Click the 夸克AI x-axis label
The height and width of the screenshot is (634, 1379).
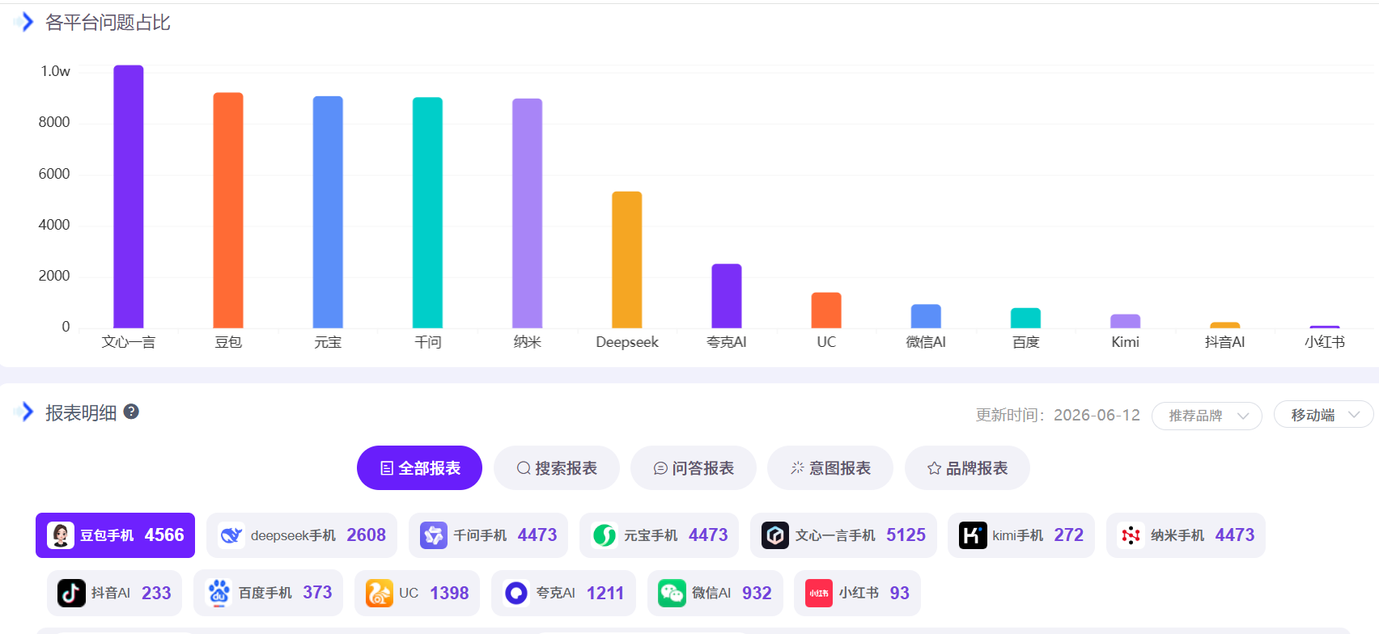pyautogui.click(x=727, y=342)
